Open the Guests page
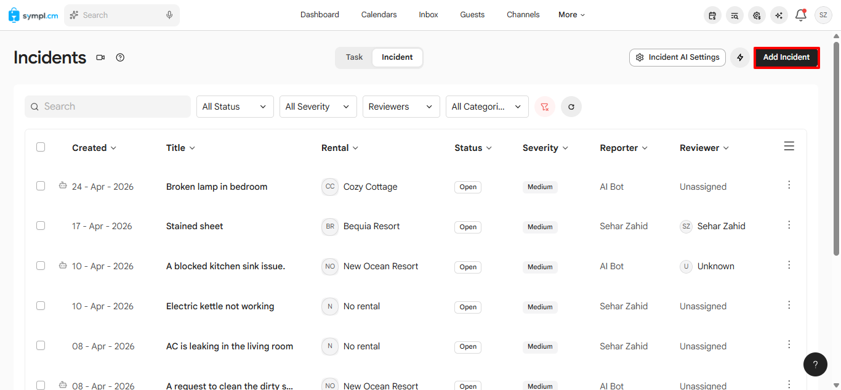This screenshot has width=841, height=390. (472, 15)
